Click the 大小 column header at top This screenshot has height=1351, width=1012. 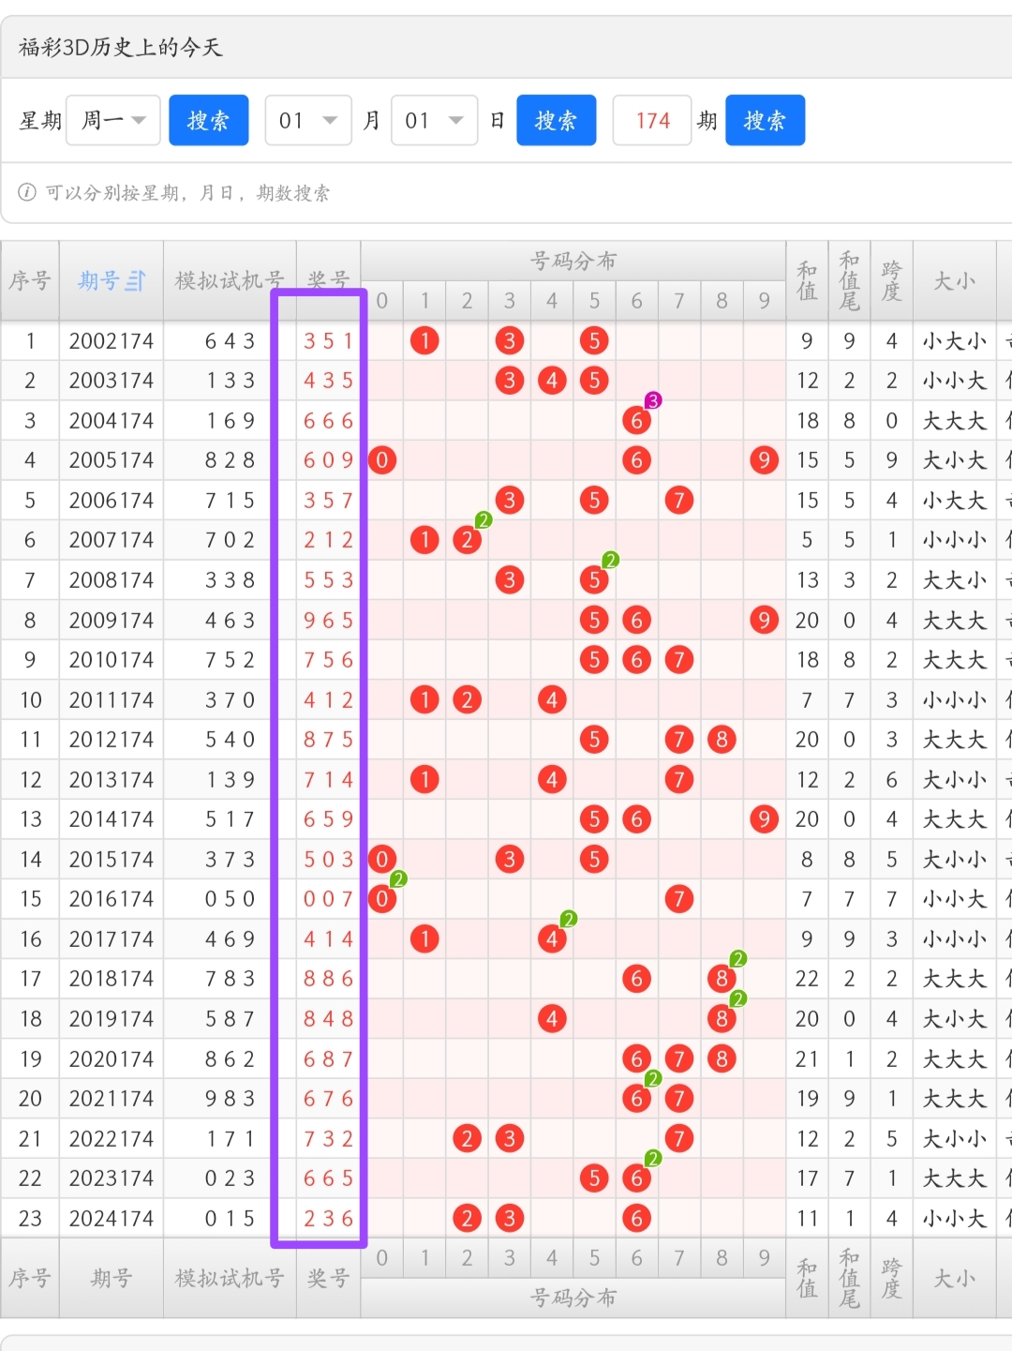click(x=955, y=280)
